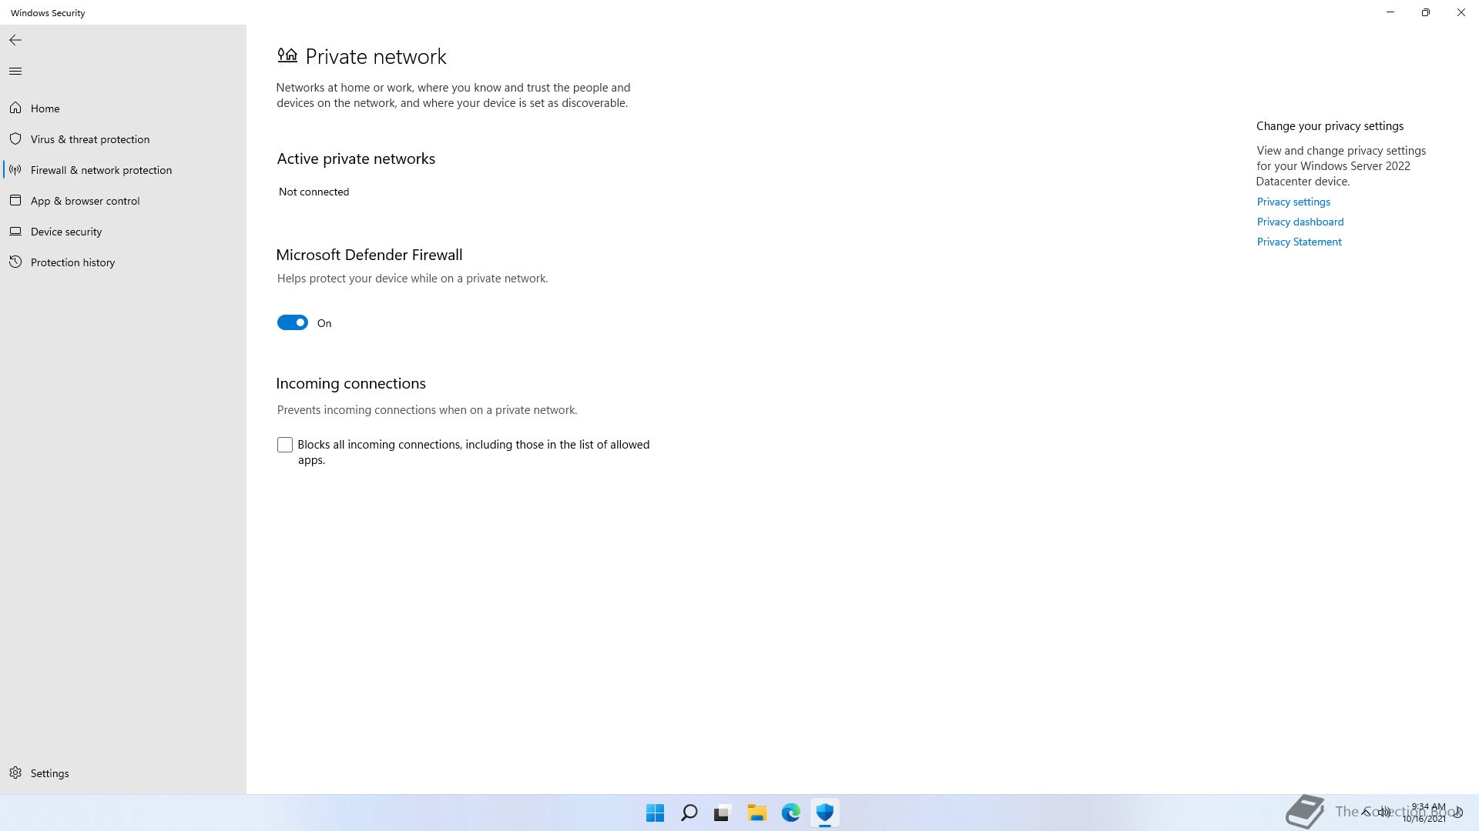
Task: Go to Virus & threat protection
Action: click(123, 139)
